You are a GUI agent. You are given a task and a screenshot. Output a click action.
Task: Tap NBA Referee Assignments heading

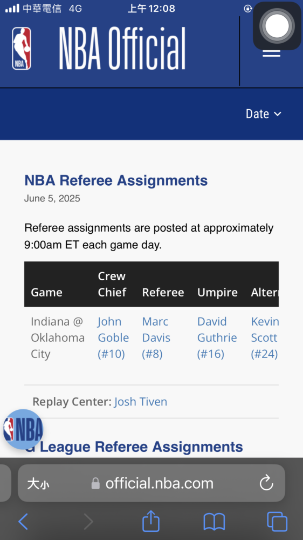[116, 180]
